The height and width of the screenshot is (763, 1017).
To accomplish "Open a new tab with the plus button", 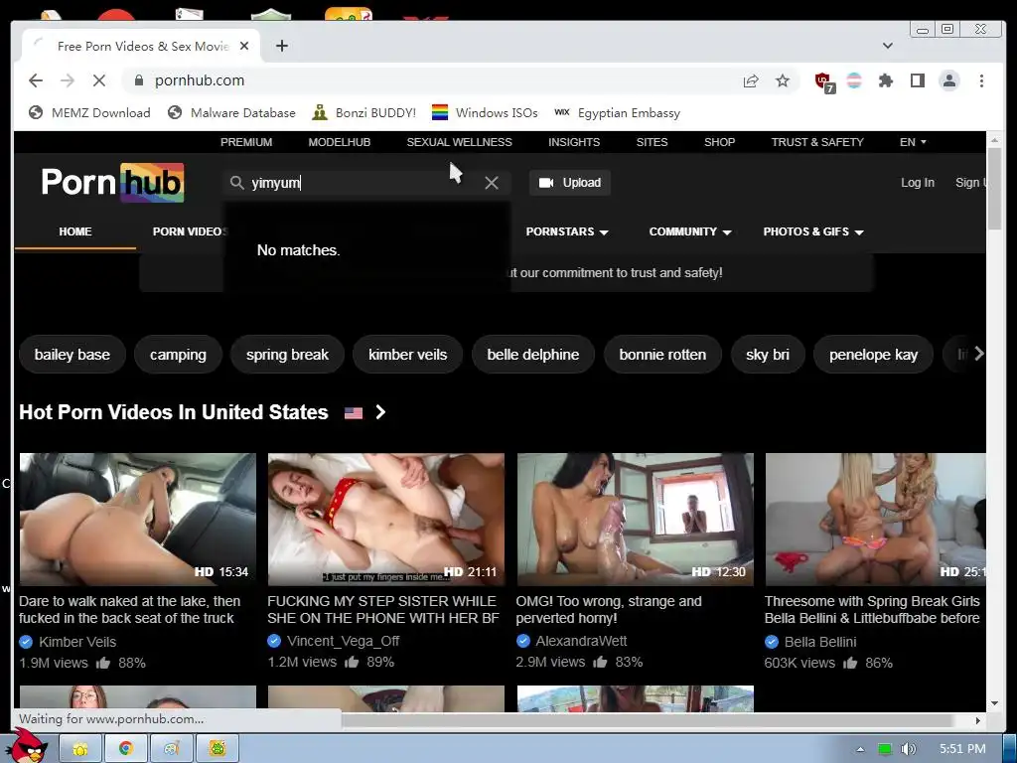I will (x=281, y=46).
